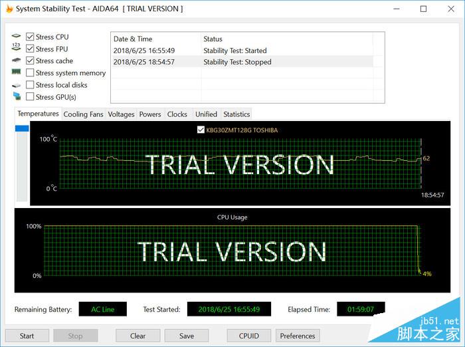This screenshot has height=347, width=465.
Task: Click the 2018/6/25 16:55:49 log timestamp
Action: pyautogui.click(x=144, y=51)
